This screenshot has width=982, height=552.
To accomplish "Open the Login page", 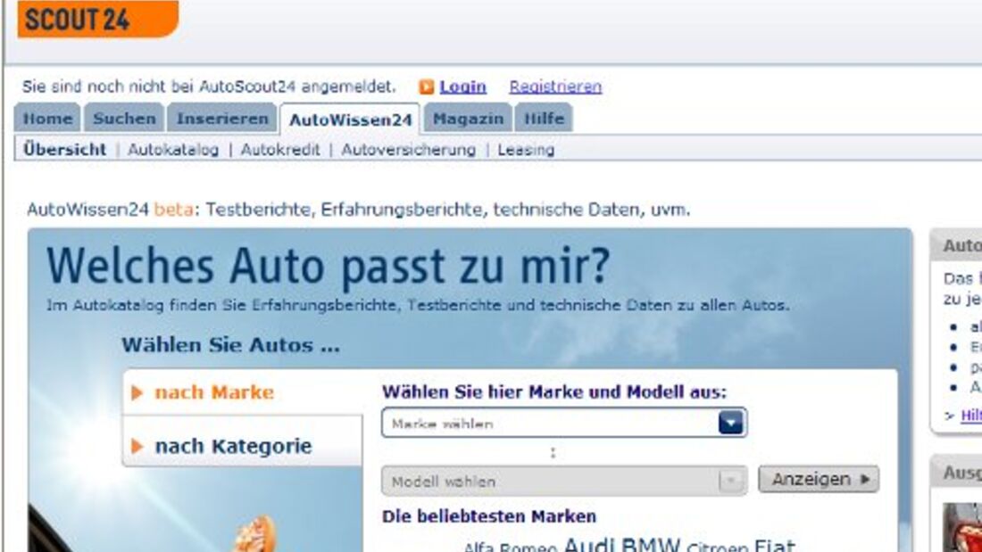I will (x=464, y=86).
